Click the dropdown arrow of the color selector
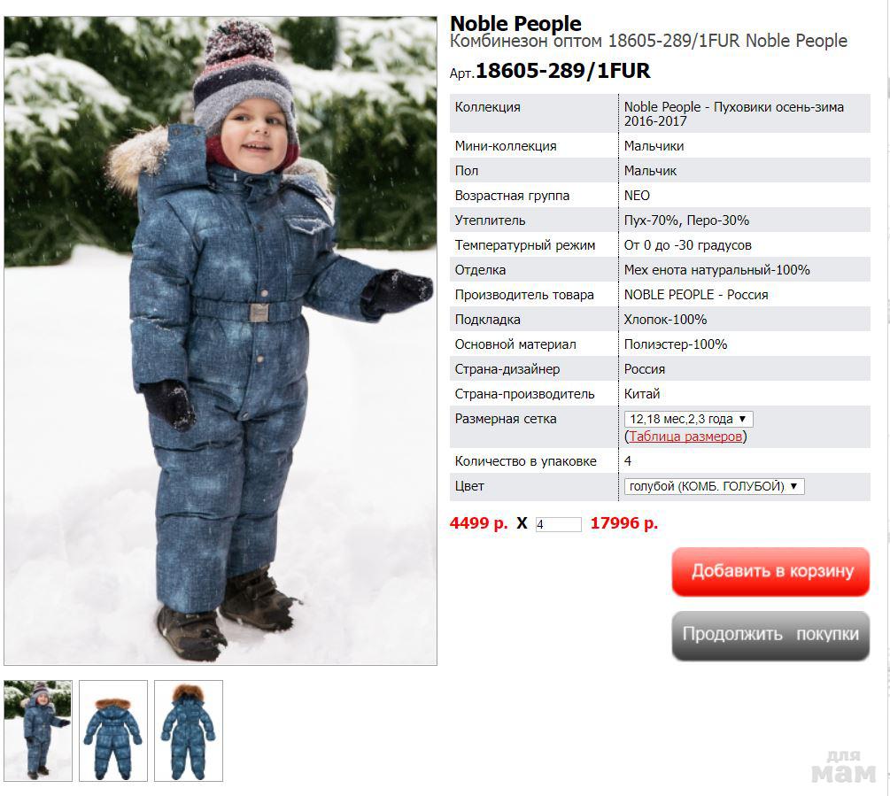This screenshot has width=890, height=796. 793,486
